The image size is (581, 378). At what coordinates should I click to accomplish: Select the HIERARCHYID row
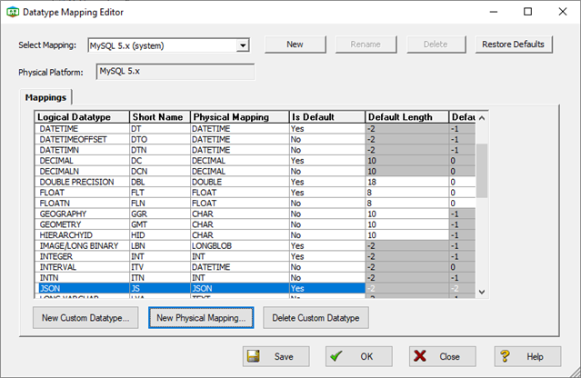(255, 235)
